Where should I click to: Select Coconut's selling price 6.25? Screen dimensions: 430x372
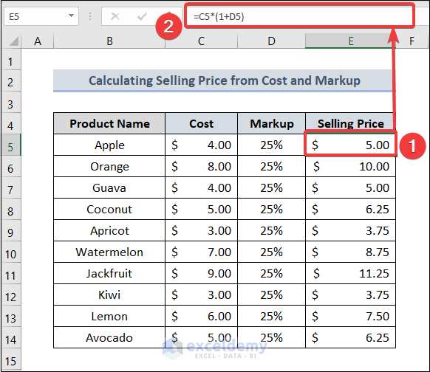350,209
